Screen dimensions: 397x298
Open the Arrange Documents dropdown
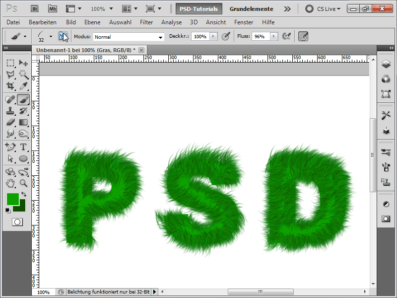(x=130, y=9)
